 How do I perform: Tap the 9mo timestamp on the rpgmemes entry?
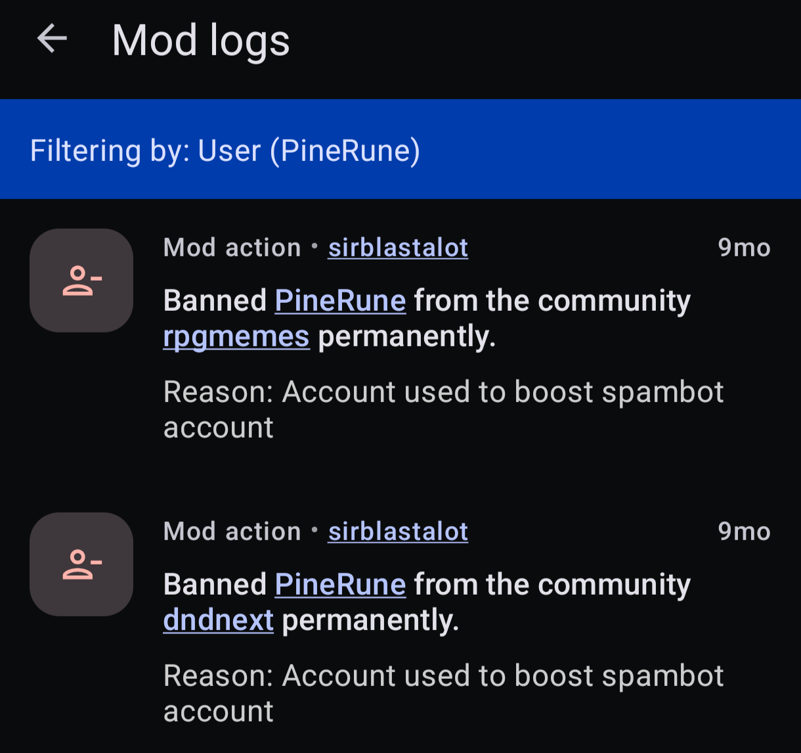(744, 248)
